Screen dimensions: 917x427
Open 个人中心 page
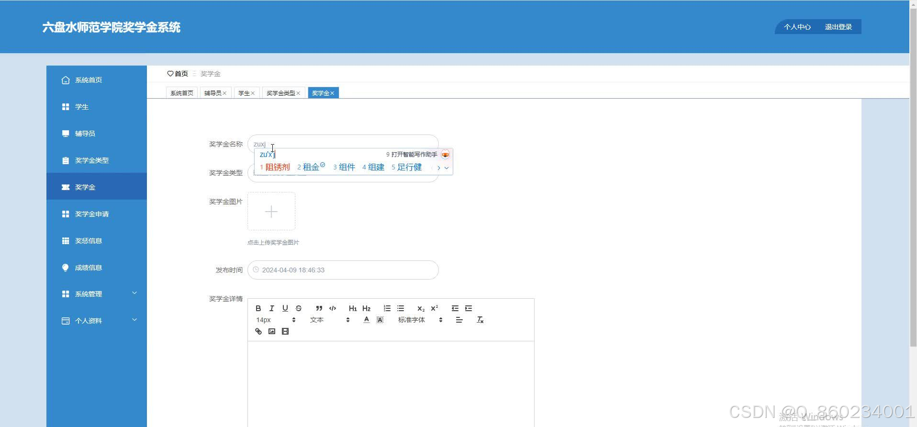pos(797,27)
